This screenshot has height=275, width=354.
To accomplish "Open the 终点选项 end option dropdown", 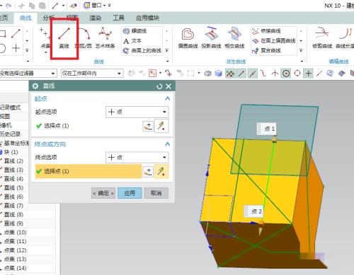I will pyautogui.click(x=137, y=158).
